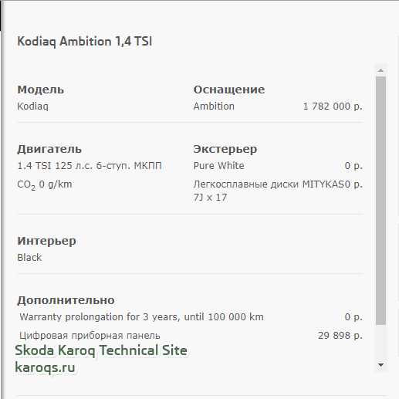Viewport: 399px width, 399px height.
Task: Click the 1 782 000 р. price
Action: coord(333,107)
